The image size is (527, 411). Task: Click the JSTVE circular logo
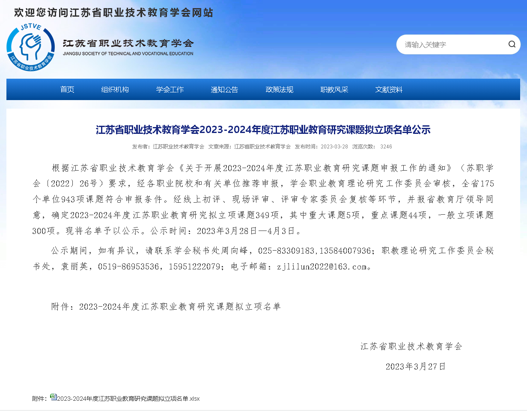(x=30, y=47)
